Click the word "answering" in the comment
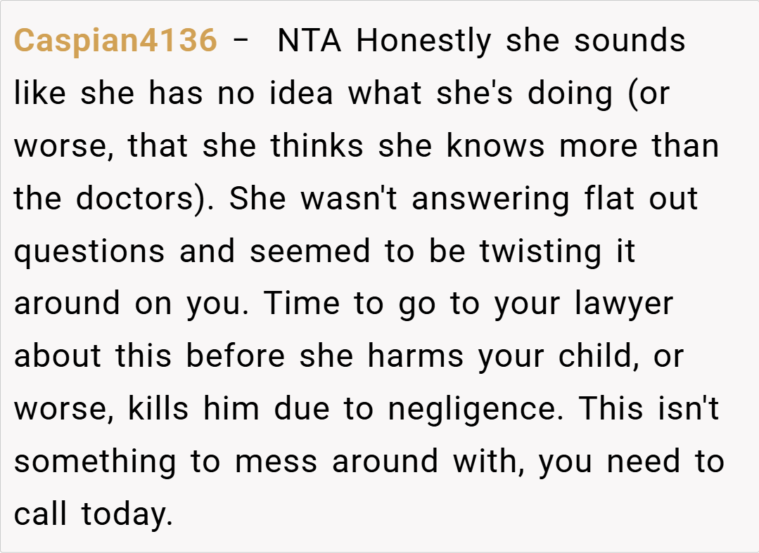 tap(490, 199)
